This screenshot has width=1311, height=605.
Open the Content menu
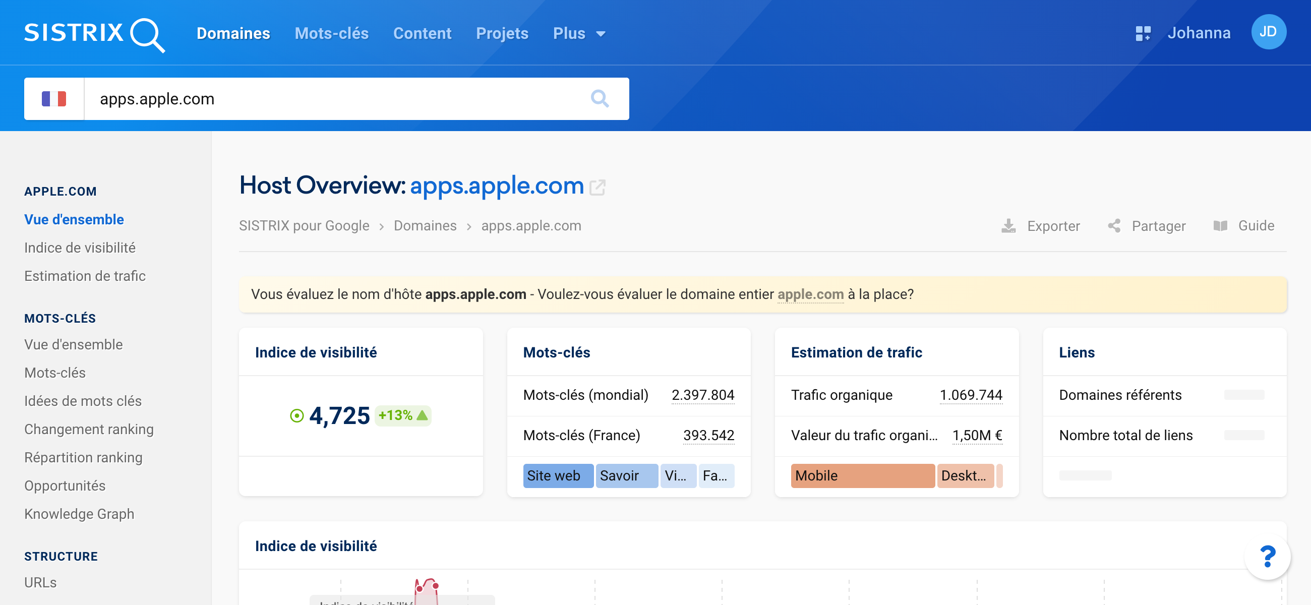click(x=422, y=34)
